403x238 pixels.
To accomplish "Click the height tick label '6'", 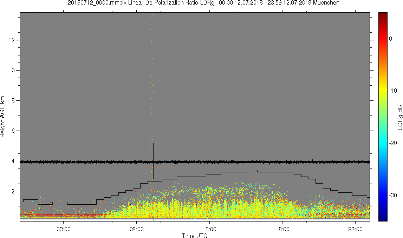I will tap(13, 131).
